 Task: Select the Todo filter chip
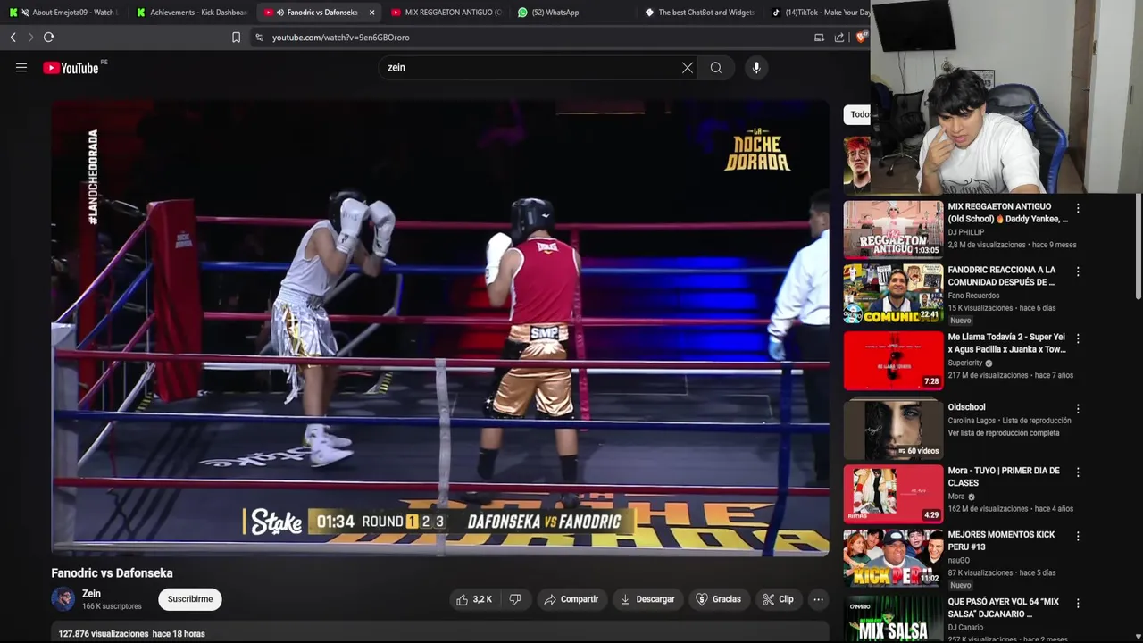(x=857, y=114)
